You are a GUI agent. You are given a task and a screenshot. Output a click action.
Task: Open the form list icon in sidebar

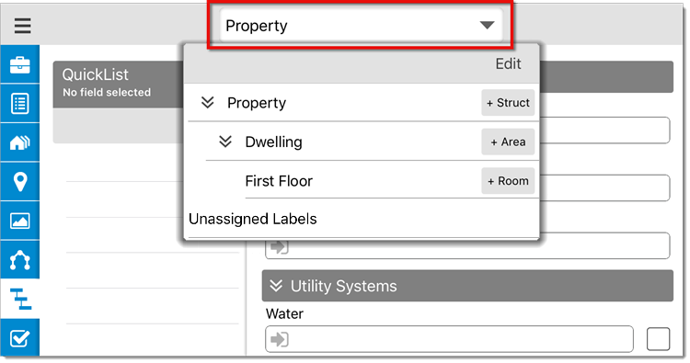[x=20, y=104]
